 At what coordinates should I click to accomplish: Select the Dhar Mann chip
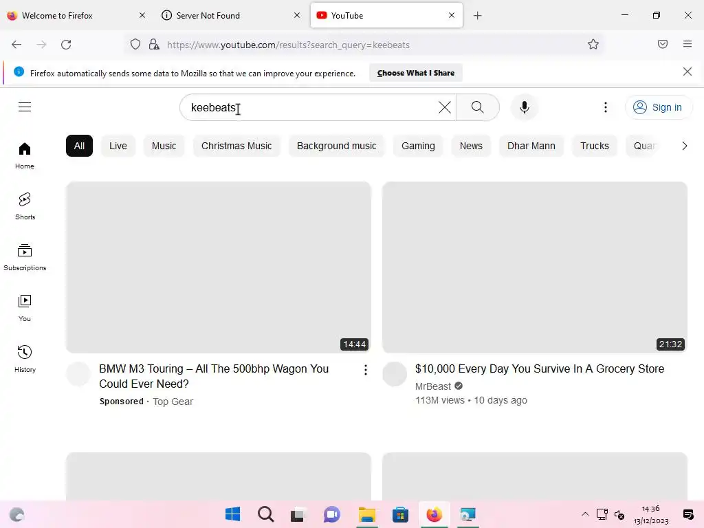point(531,146)
